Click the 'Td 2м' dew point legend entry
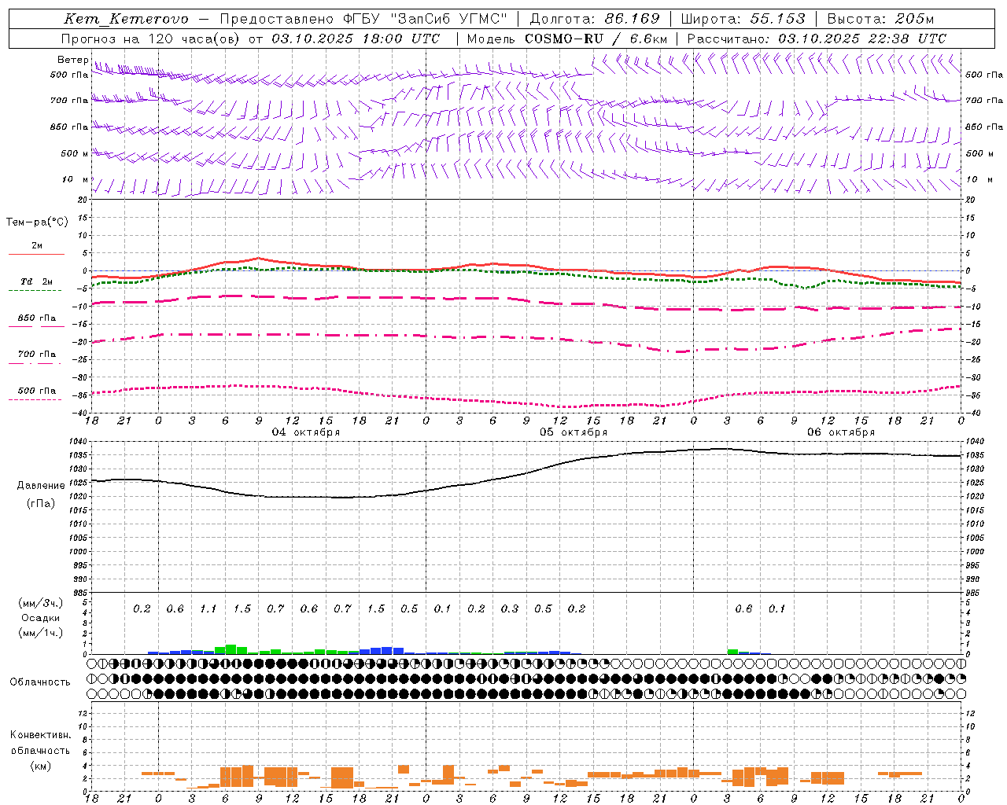The height and width of the screenshot is (805, 1007). tap(37, 281)
